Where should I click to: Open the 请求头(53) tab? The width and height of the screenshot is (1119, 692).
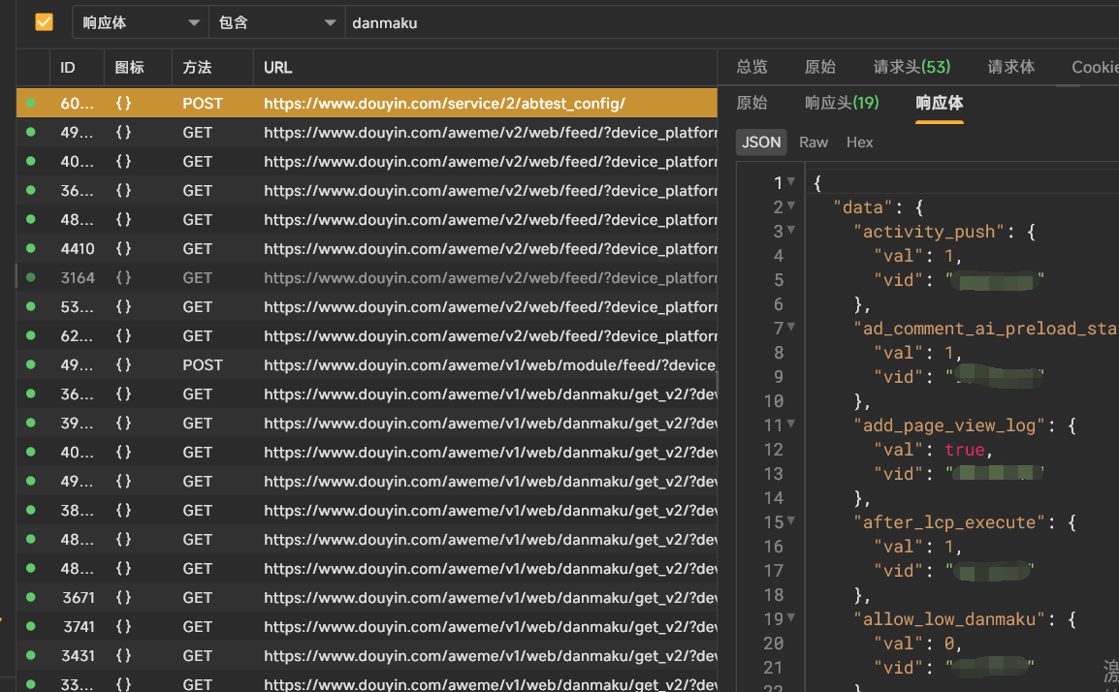tap(912, 67)
